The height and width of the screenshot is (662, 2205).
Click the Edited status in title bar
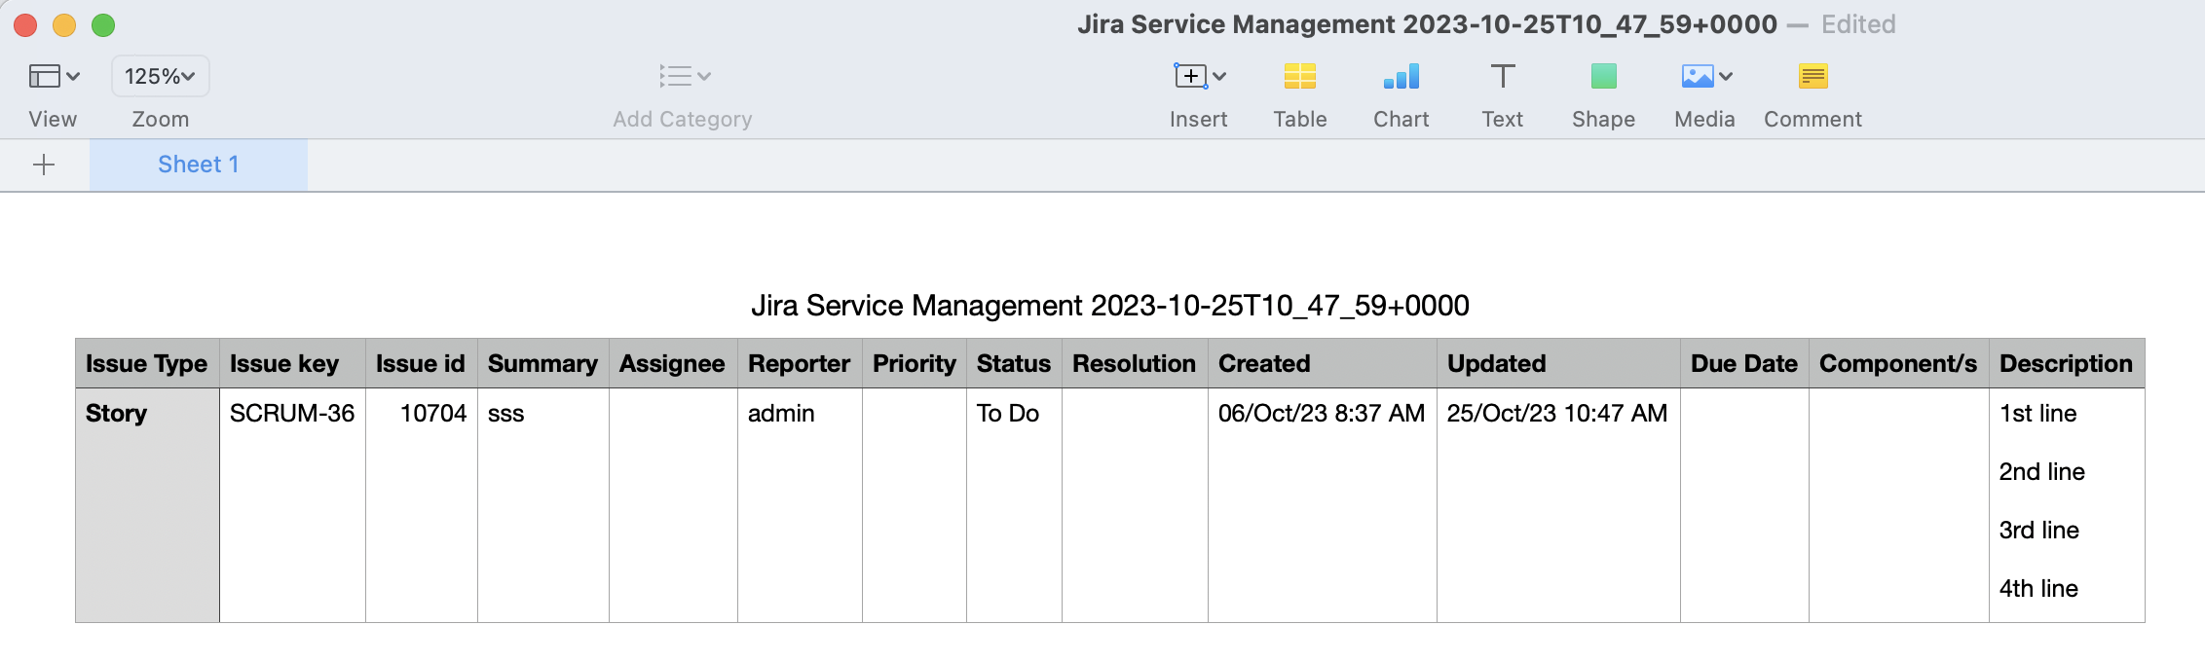(1858, 24)
